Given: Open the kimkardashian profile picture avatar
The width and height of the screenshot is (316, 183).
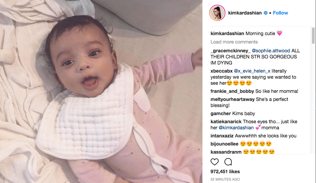Looking at the screenshot, I should [x=217, y=13].
